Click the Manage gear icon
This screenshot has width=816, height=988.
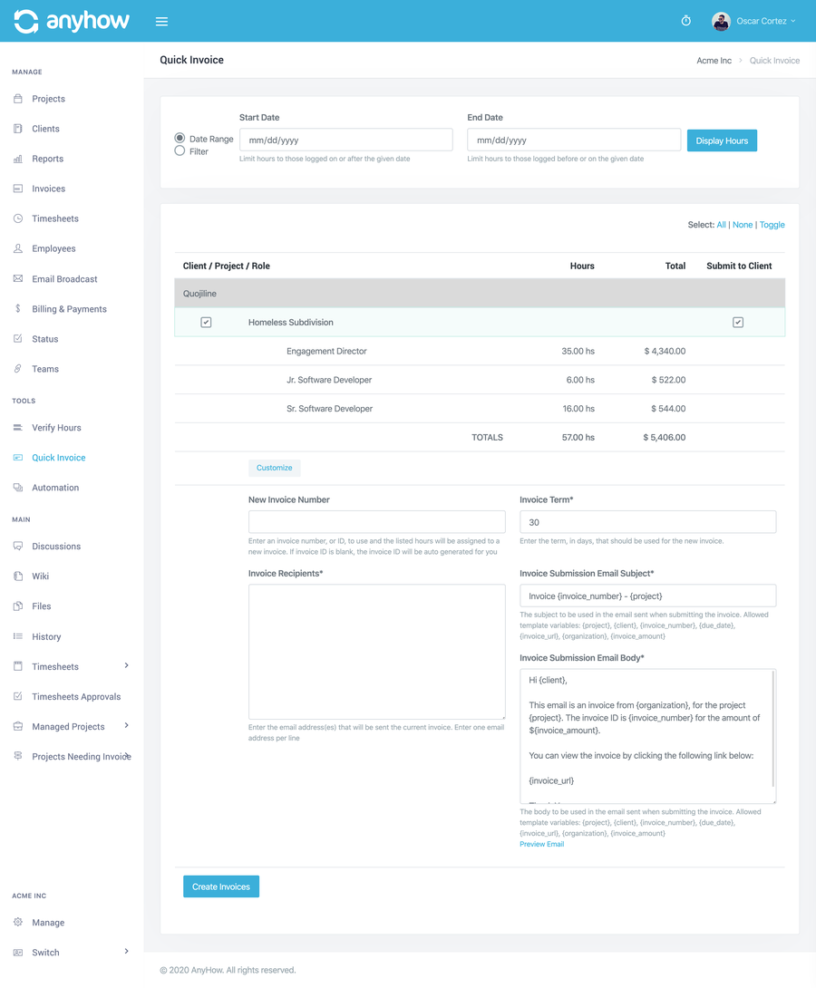[x=17, y=922]
